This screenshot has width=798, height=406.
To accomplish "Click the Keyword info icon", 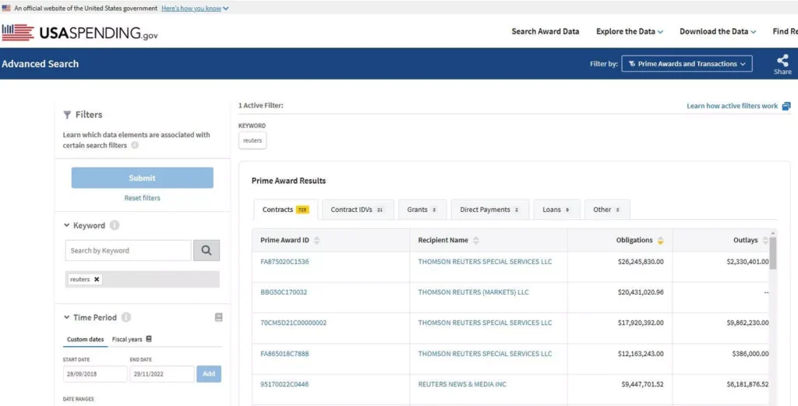I will click(115, 226).
